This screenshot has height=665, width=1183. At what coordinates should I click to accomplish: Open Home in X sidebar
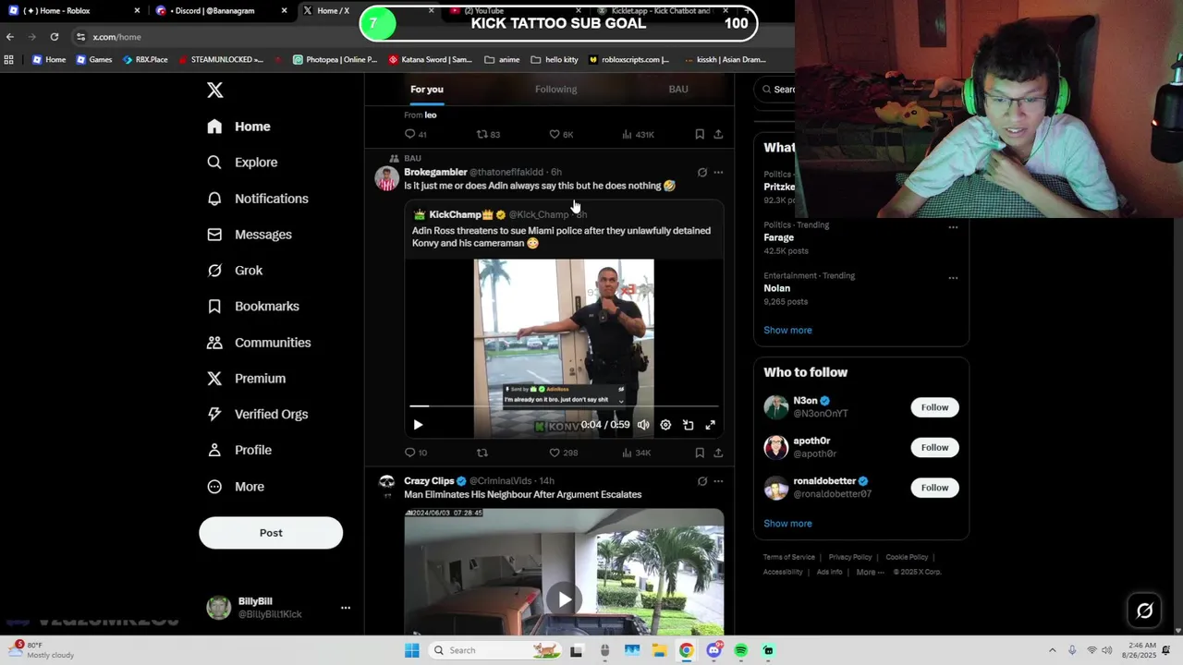pyautogui.click(x=239, y=127)
